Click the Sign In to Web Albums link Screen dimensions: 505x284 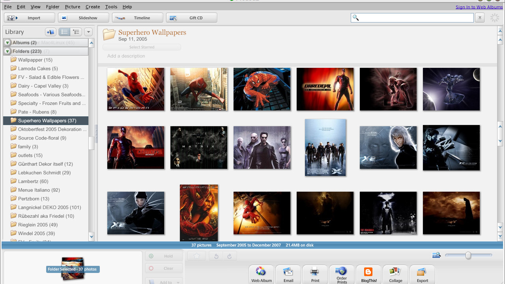click(x=479, y=7)
